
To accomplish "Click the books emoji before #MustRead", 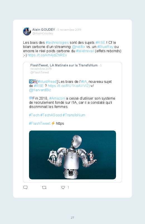I will [x=35, y=81].
